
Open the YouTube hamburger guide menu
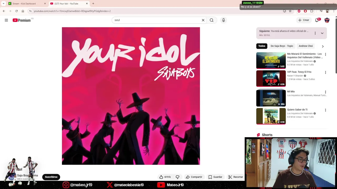(6, 20)
